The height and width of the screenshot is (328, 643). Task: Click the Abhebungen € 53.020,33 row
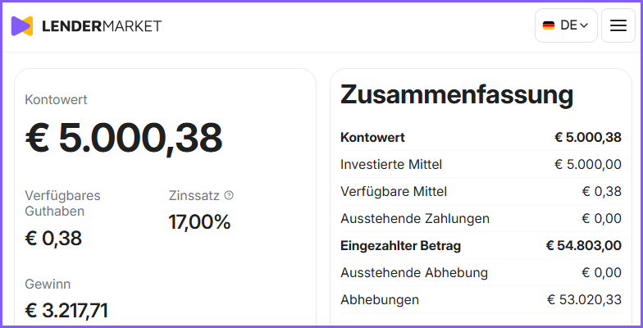pyautogui.click(x=481, y=300)
